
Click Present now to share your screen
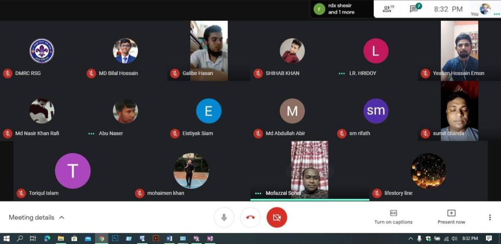point(451,217)
